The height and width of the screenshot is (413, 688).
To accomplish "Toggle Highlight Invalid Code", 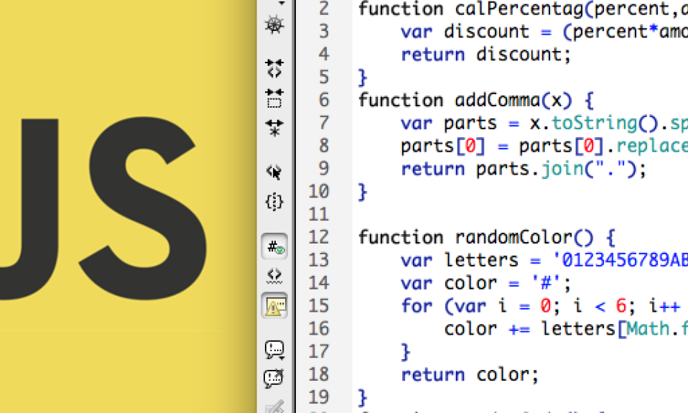I will [x=274, y=276].
